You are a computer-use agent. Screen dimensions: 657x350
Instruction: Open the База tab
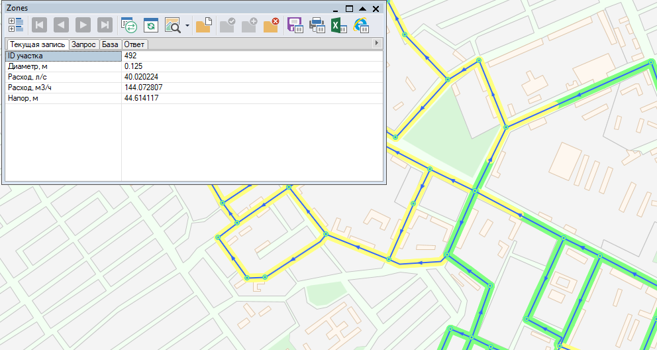tap(110, 44)
